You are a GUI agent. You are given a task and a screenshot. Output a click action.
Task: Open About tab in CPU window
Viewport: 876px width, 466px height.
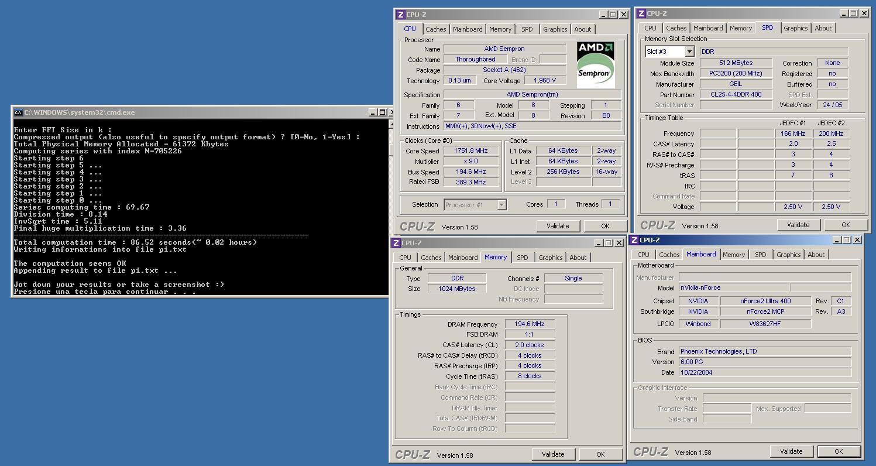click(x=582, y=29)
